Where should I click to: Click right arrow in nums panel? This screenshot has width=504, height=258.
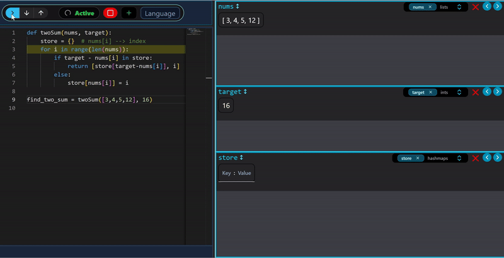point(497,6)
